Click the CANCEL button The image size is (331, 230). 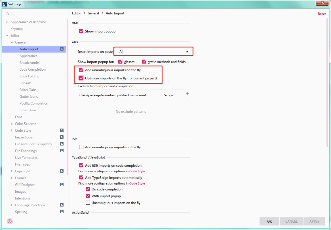[291, 221]
